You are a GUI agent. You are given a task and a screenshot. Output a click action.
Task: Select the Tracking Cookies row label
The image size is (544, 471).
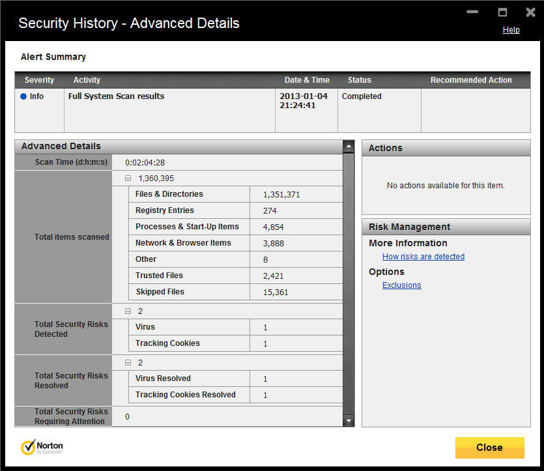pos(167,343)
